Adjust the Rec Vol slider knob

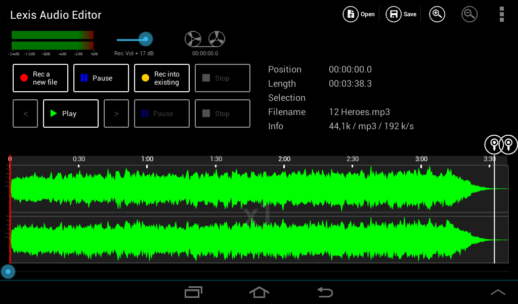coord(146,39)
